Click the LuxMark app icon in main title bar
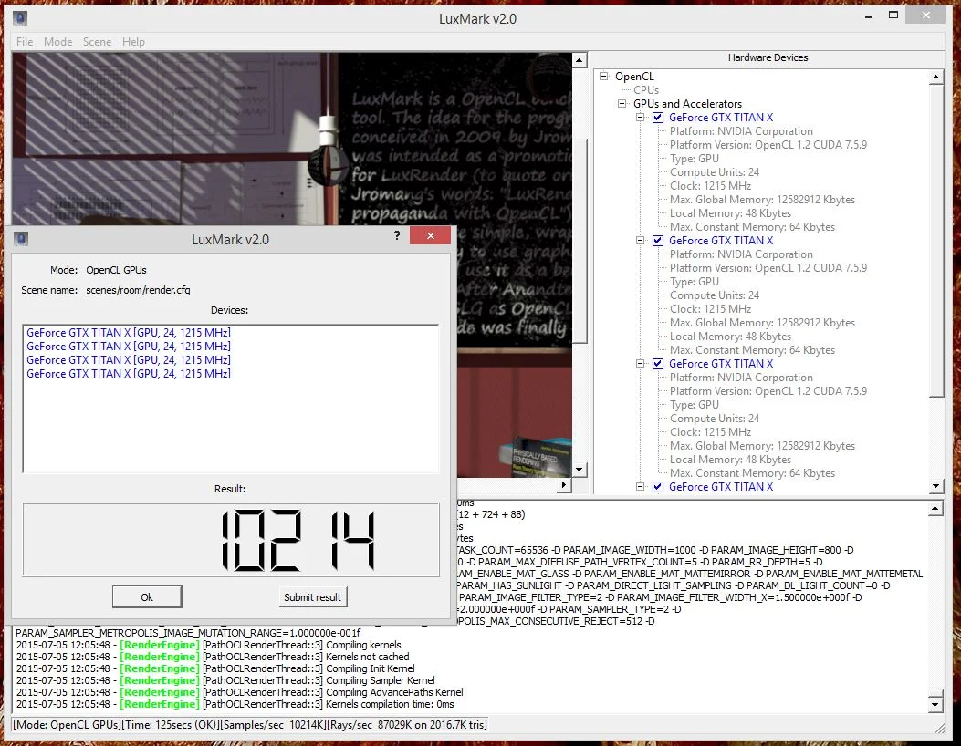 click(20, 18)
